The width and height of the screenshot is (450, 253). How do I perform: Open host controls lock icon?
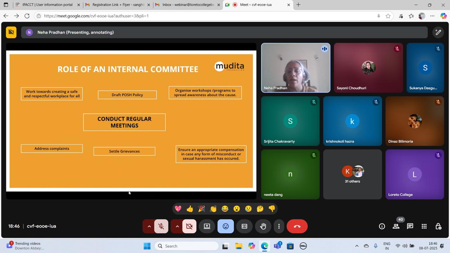(438, 226)
